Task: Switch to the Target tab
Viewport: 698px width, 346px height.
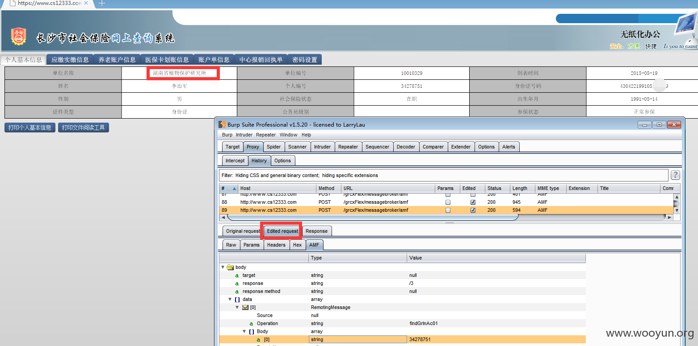Action: 232,147
